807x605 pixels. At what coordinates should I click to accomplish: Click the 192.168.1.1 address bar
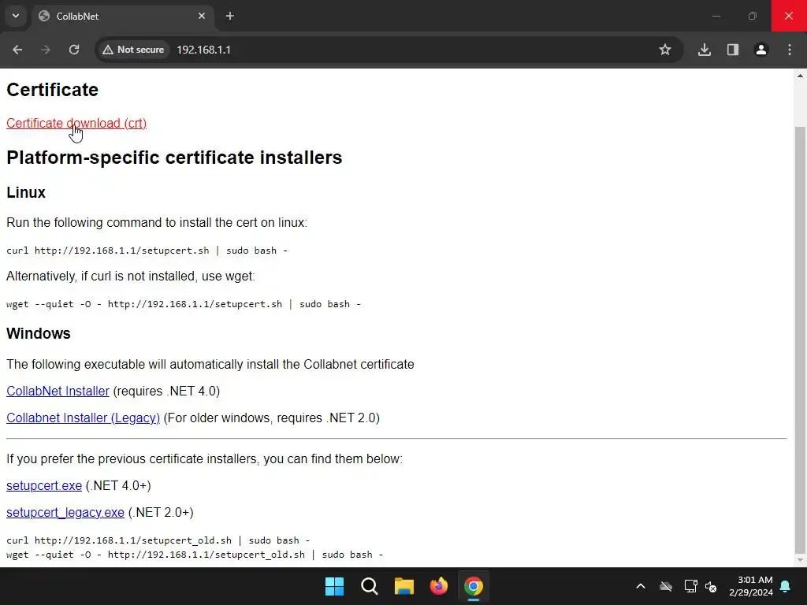click(x=204, y=50)
